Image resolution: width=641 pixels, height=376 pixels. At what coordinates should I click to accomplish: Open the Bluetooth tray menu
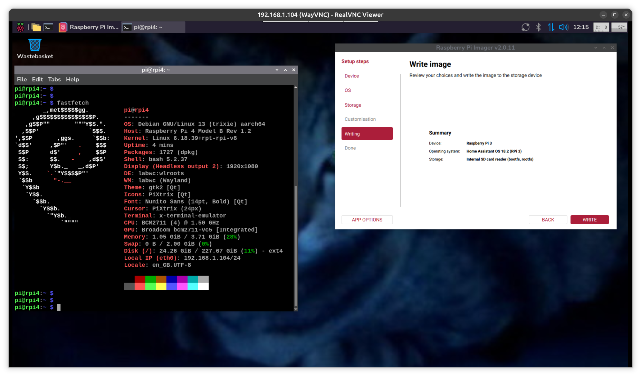[x=538, y=27]
